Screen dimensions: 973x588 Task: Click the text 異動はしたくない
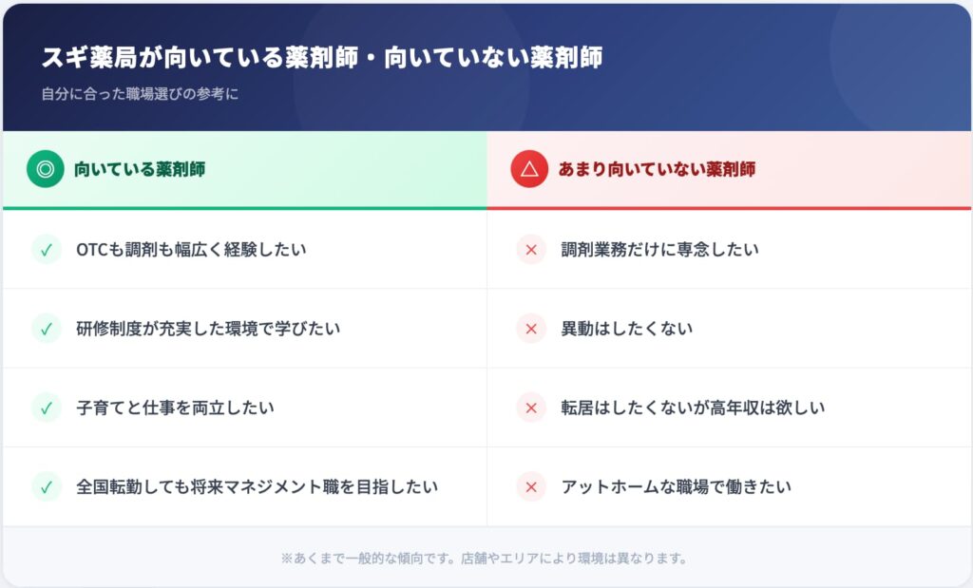tap(626, 329)
